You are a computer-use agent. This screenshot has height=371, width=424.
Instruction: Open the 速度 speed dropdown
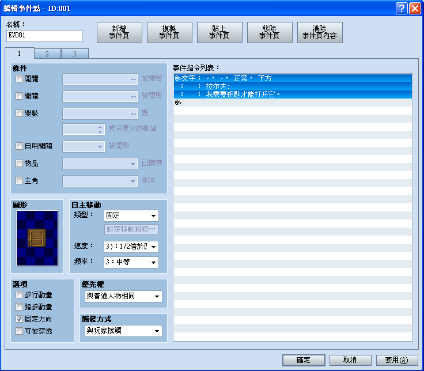tap(131, 247)
